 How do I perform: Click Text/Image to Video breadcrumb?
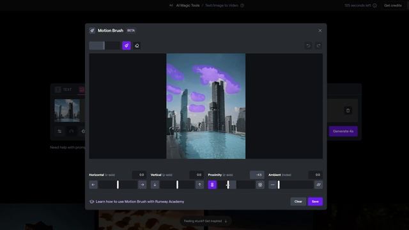tap(222, 6)
